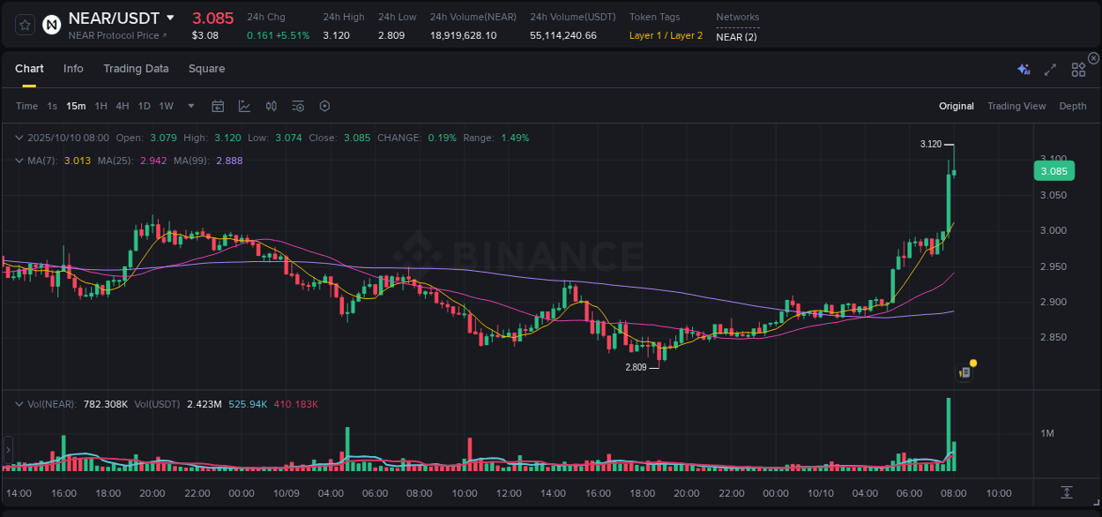Open the widgets layout icon
1102x517 pixels.
pos(1078,68)
